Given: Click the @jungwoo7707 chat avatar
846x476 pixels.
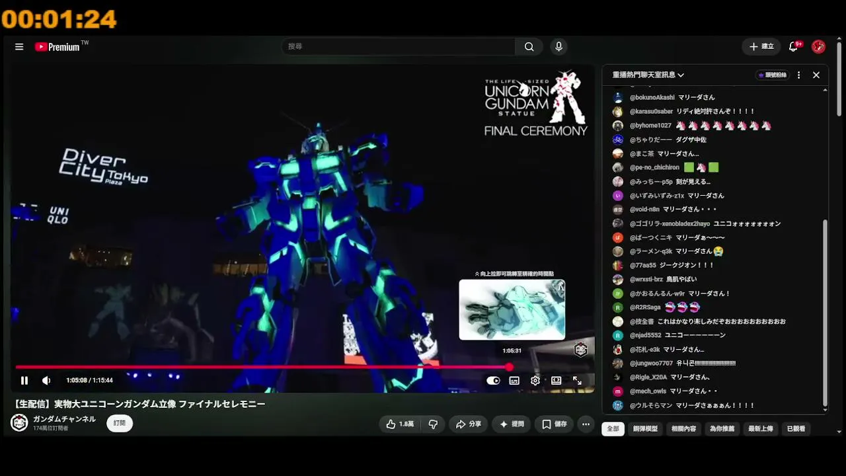Looking at the screenshot, I should click(x=618, y=364).
